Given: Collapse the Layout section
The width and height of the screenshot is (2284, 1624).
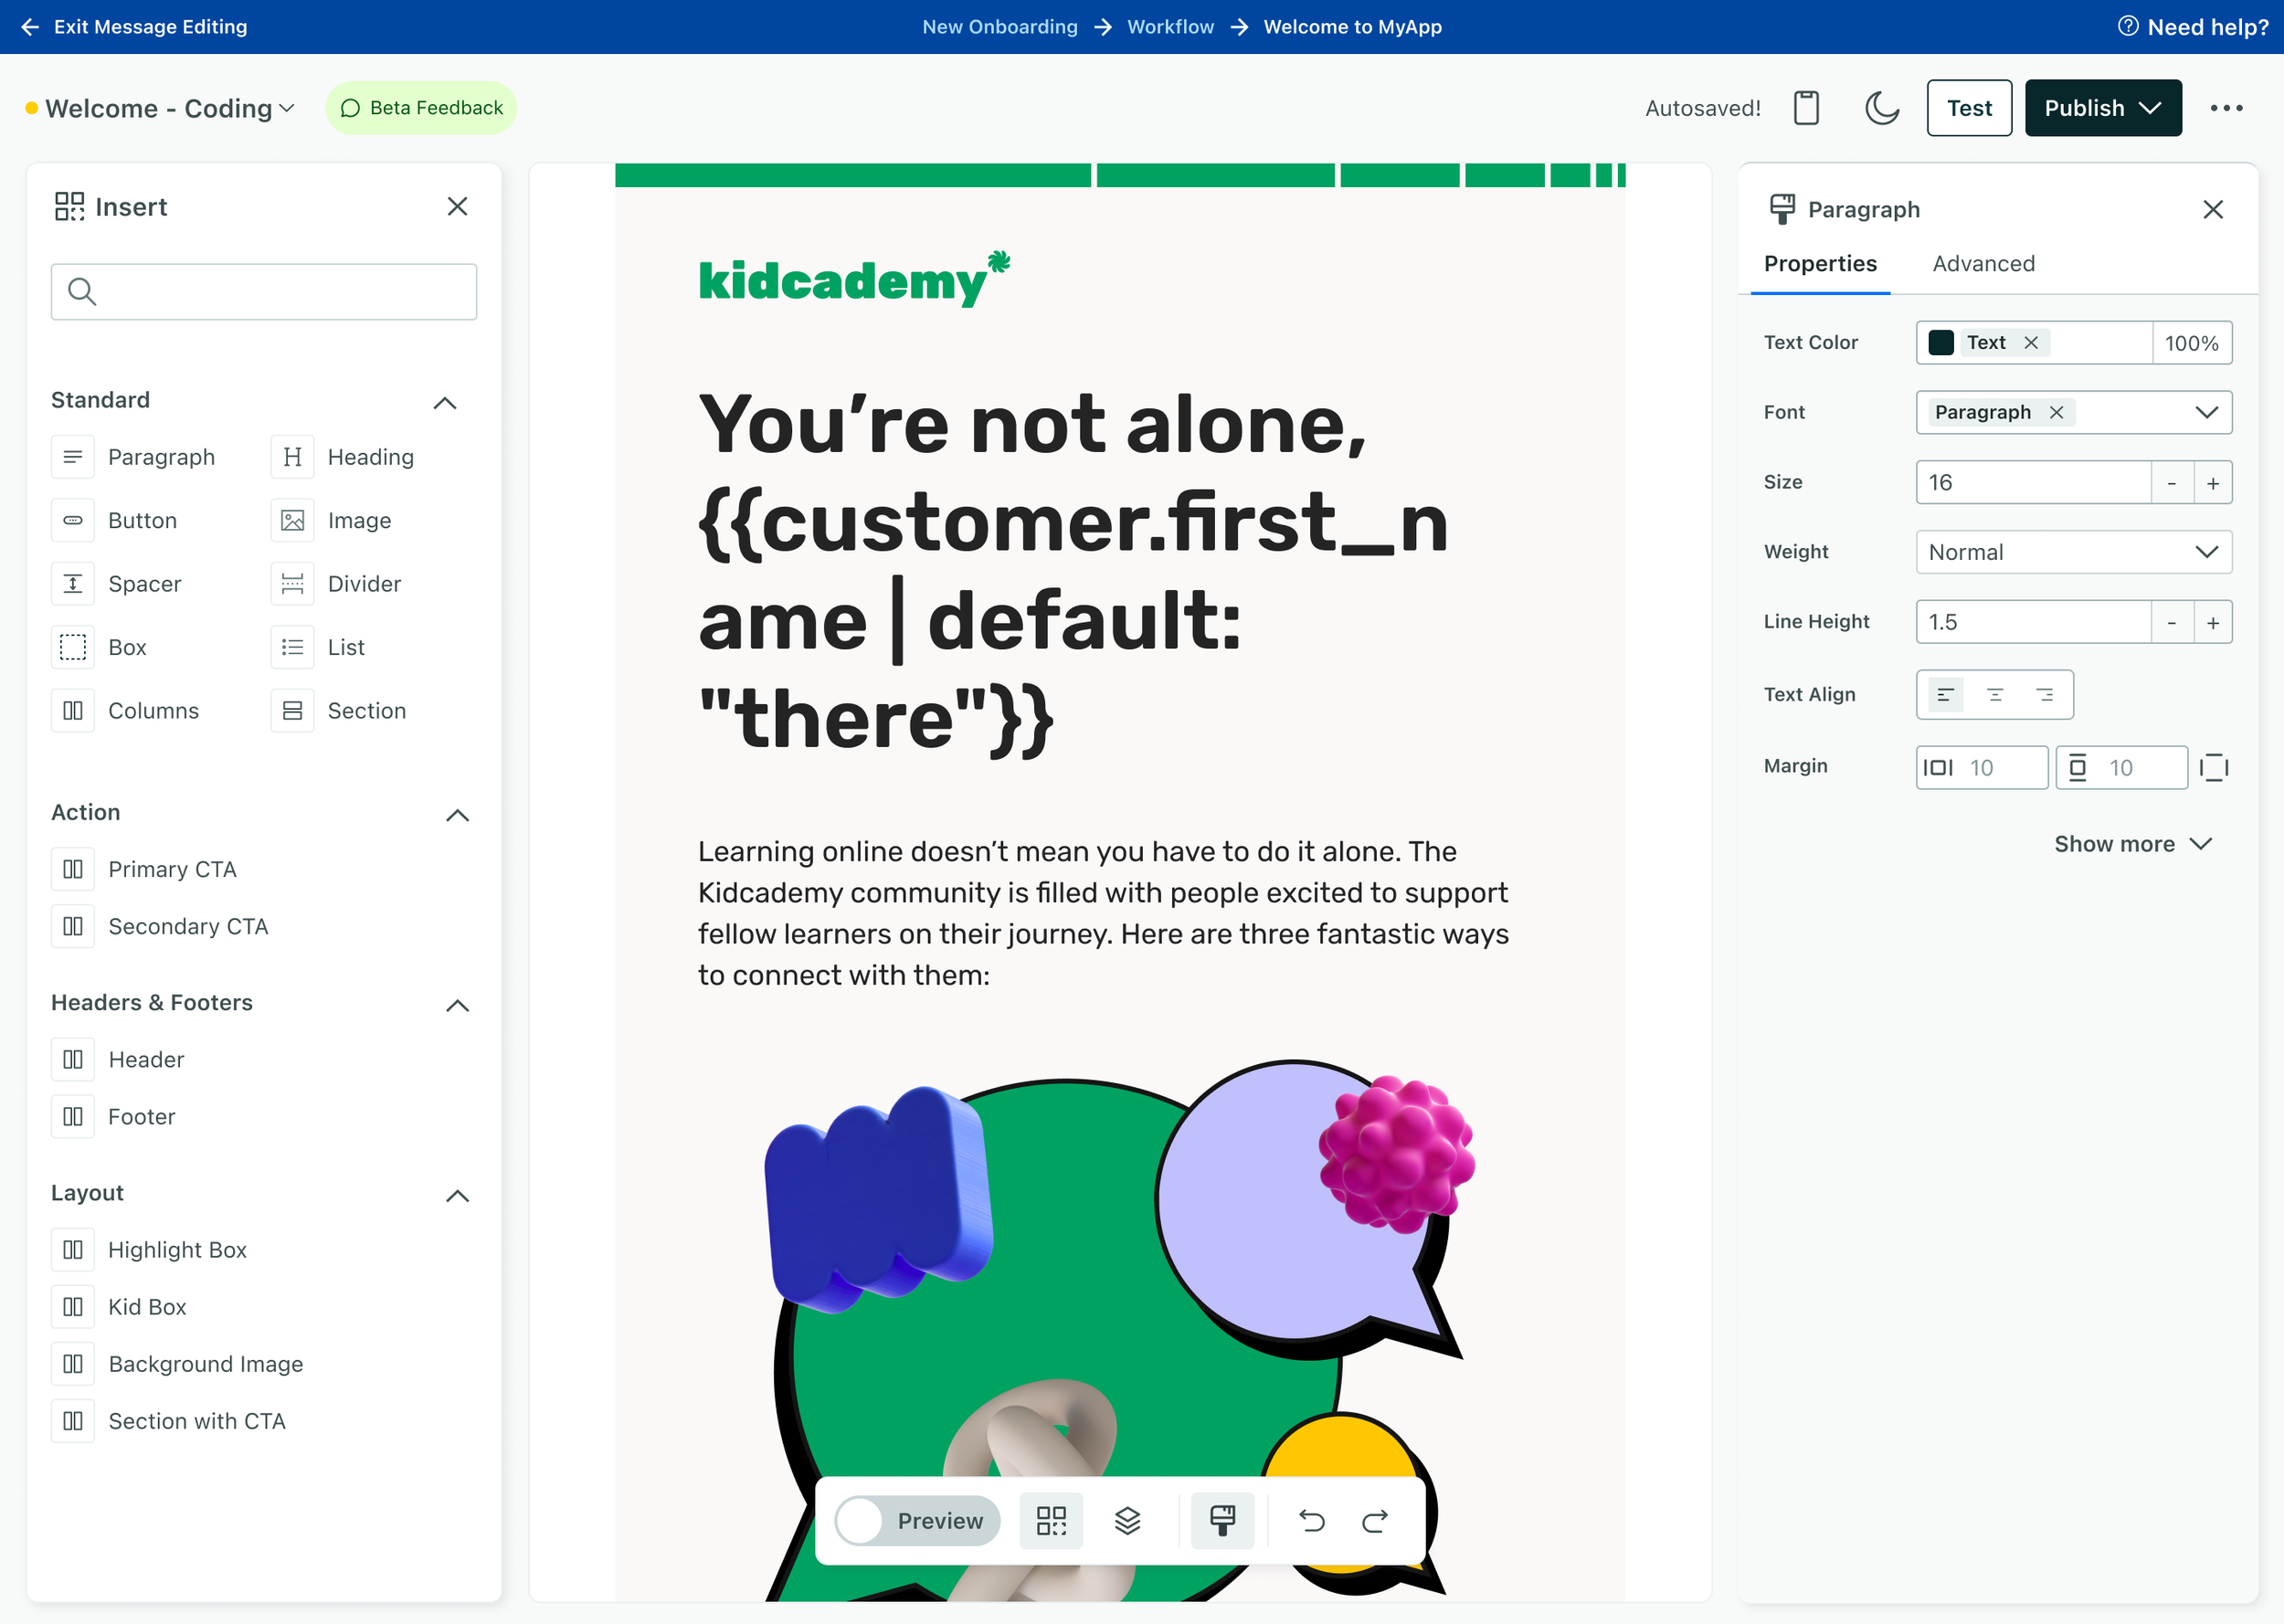Looking at the screenshot, I should (457, 1195).
